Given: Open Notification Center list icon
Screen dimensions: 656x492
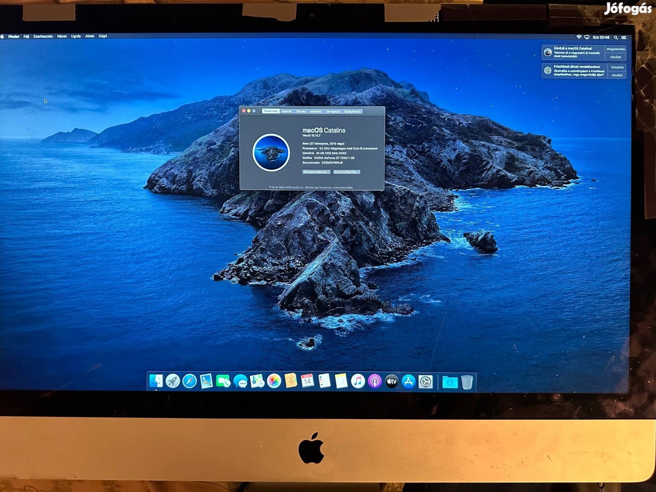Looking at the screenshot, I should pos(624,37).
